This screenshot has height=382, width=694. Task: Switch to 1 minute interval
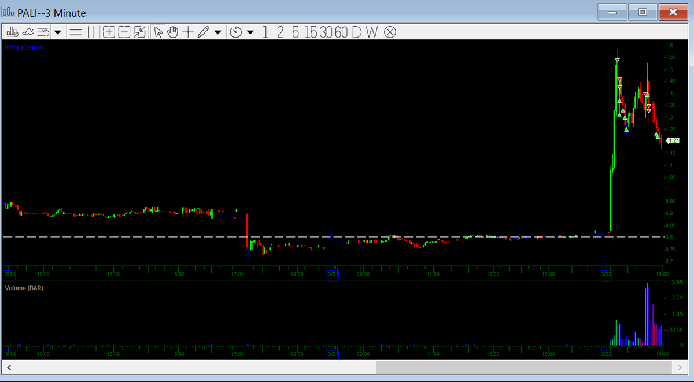265,31
